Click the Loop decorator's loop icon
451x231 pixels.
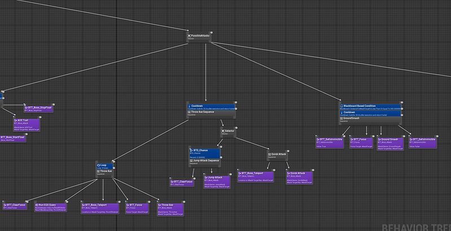(98, 165)
